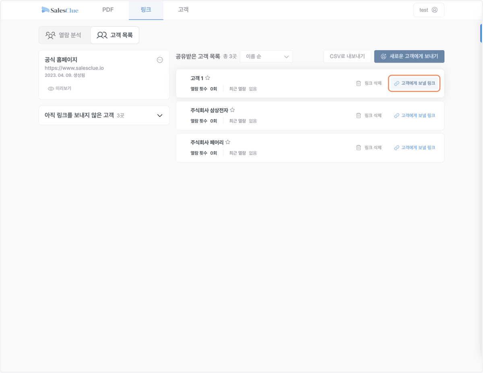
Task: Expand 아직 링크를 보내지 않은 고객 section
Action: 104,116
